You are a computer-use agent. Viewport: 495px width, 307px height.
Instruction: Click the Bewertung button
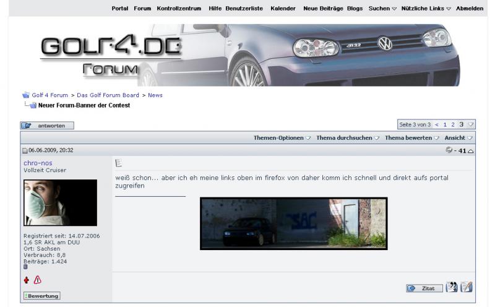coord(42,296)
